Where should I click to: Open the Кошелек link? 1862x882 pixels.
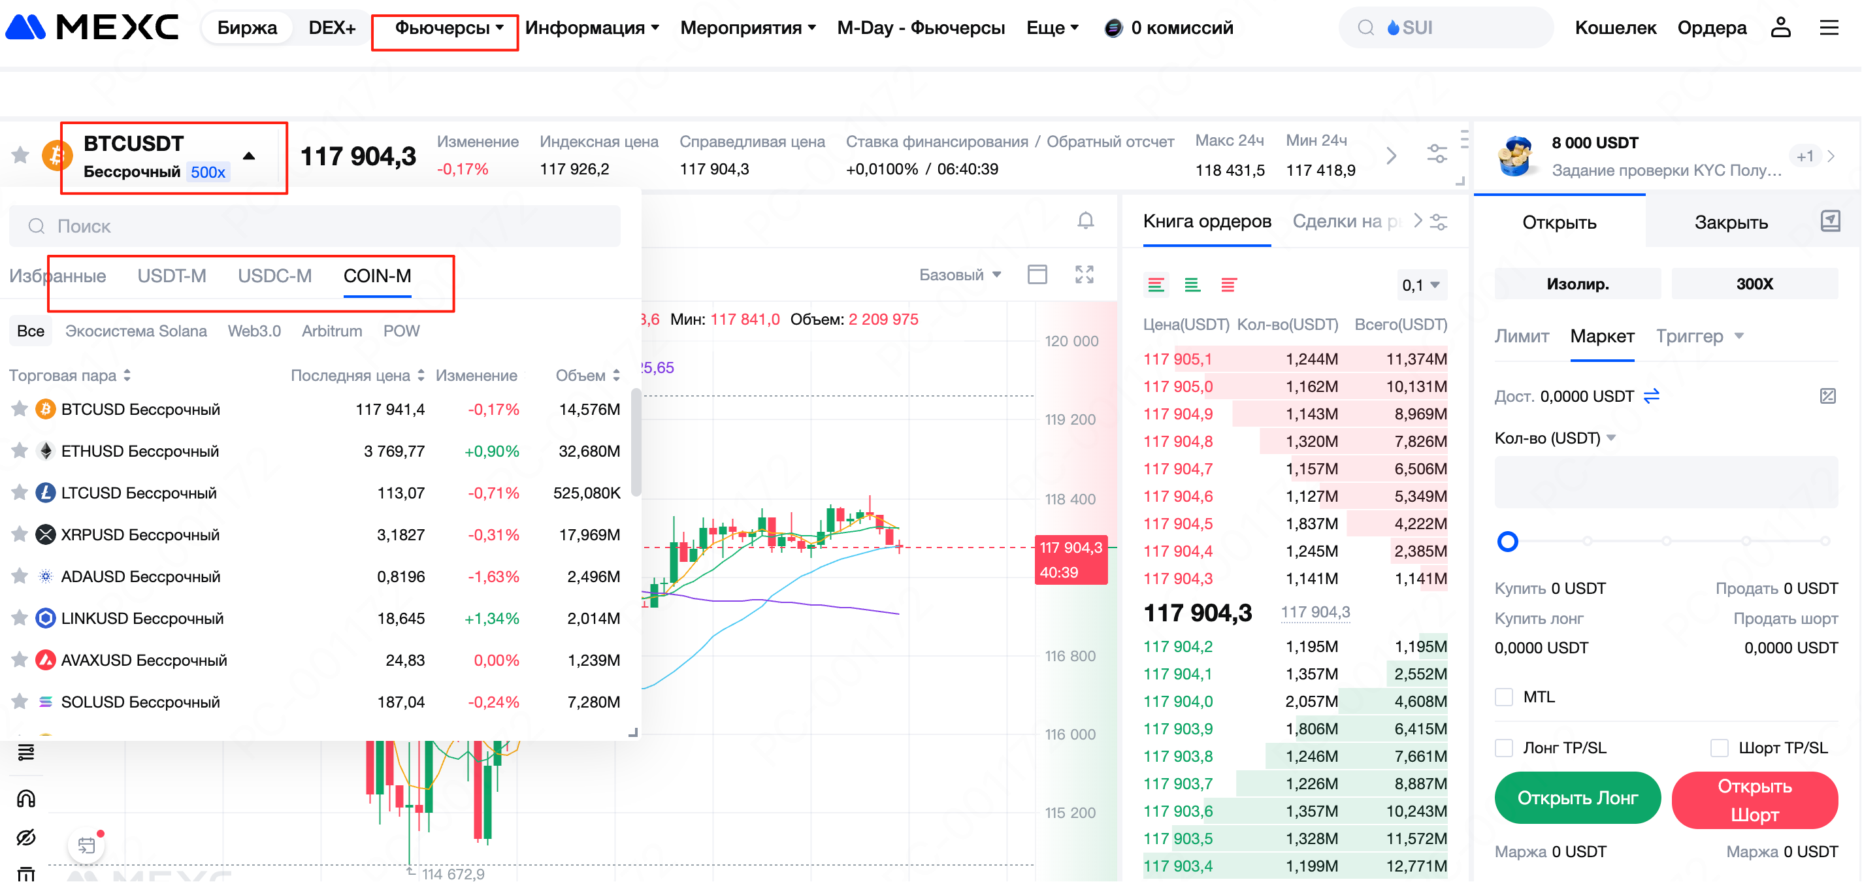1616,27
